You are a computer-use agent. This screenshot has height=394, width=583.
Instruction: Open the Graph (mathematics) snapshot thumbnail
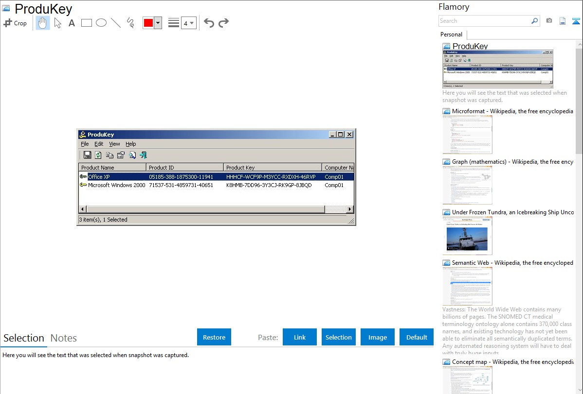click(467, 185)
